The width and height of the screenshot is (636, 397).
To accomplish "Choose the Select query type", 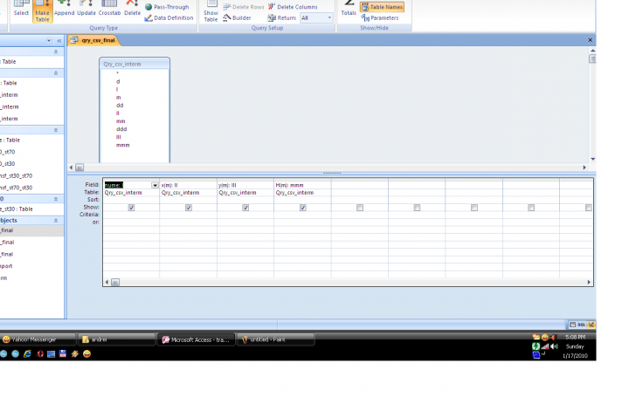I will click(21, 10).
